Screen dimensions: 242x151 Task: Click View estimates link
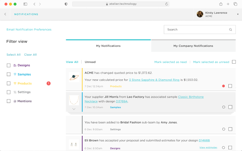point(208,148)
